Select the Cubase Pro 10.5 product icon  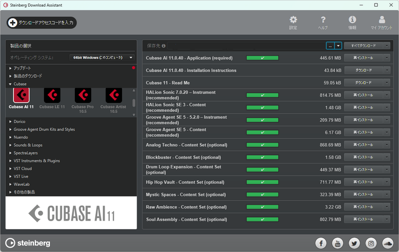pos(83,95)
